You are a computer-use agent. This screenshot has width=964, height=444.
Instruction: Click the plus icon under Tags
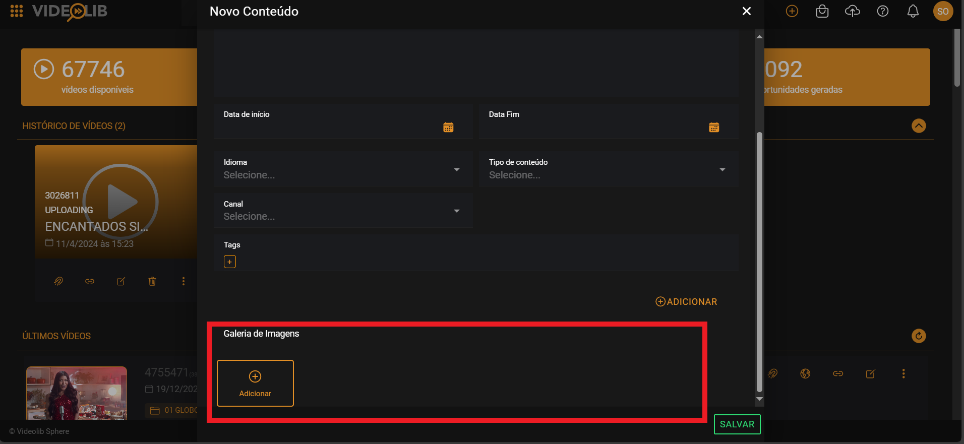(x=229, y=262)
